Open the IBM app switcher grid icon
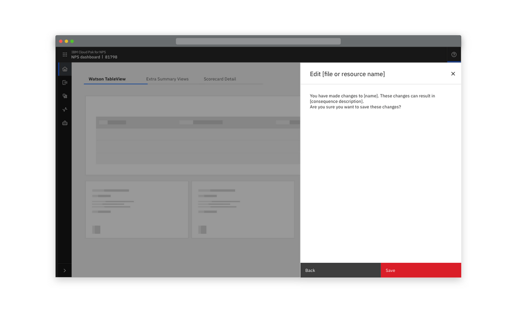This screenshot has width=517, height=313. [x=65, y=54]
